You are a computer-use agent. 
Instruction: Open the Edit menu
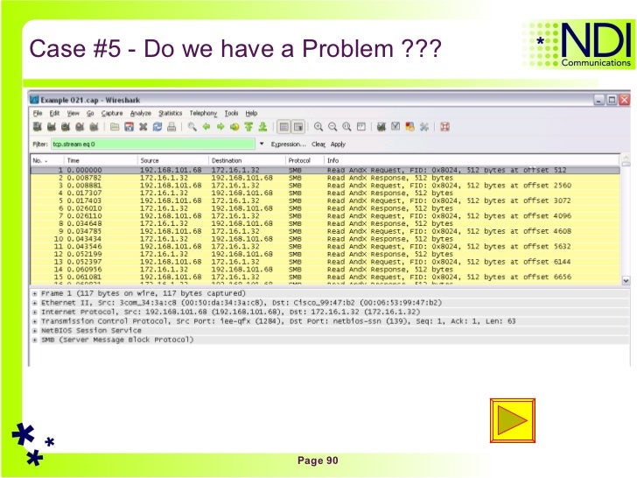pyautogui.click(x=54, y=113)
